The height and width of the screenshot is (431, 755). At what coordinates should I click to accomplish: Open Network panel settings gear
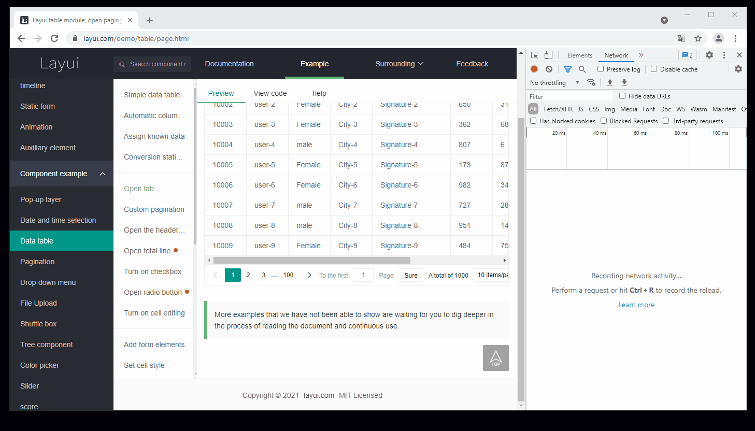738,69
